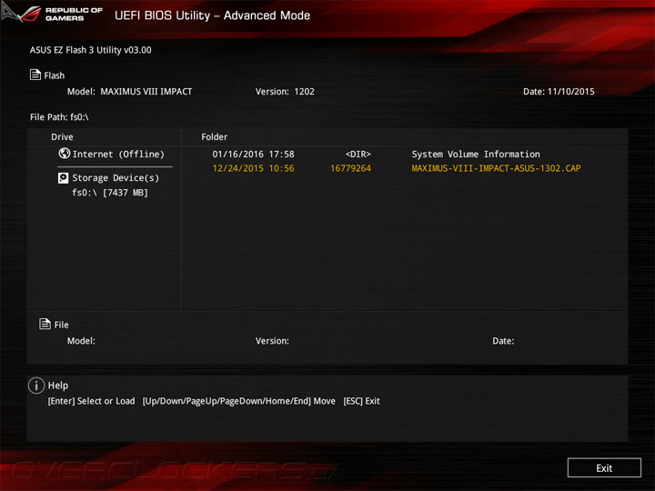Click the Help info icon
The width and height of the screenshot is (655, 491).
tap(36, 386)
